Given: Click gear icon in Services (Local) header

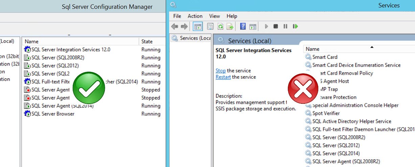Looking at the screenshot, I should (x=221, y=41).
